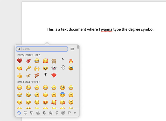
Task: Click the emoji Search field
Action: coord(44,49)
